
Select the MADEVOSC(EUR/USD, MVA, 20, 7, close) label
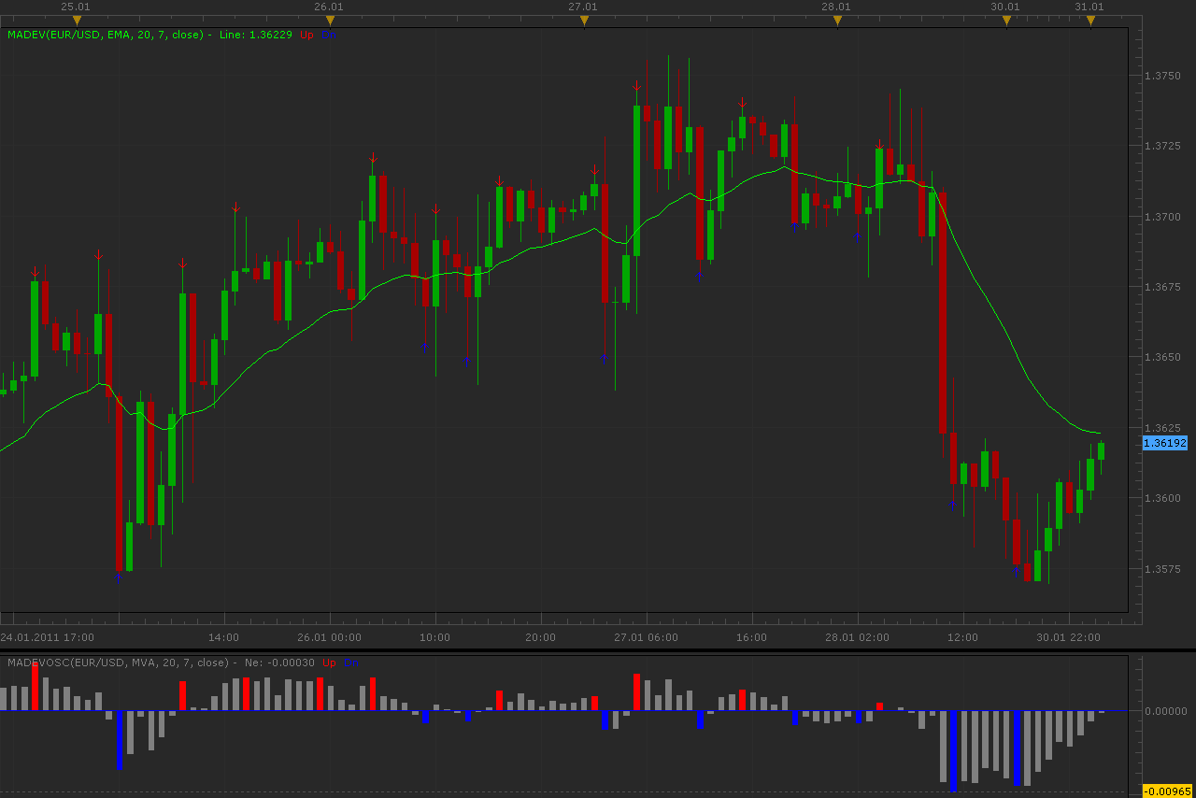pos(118,663)
